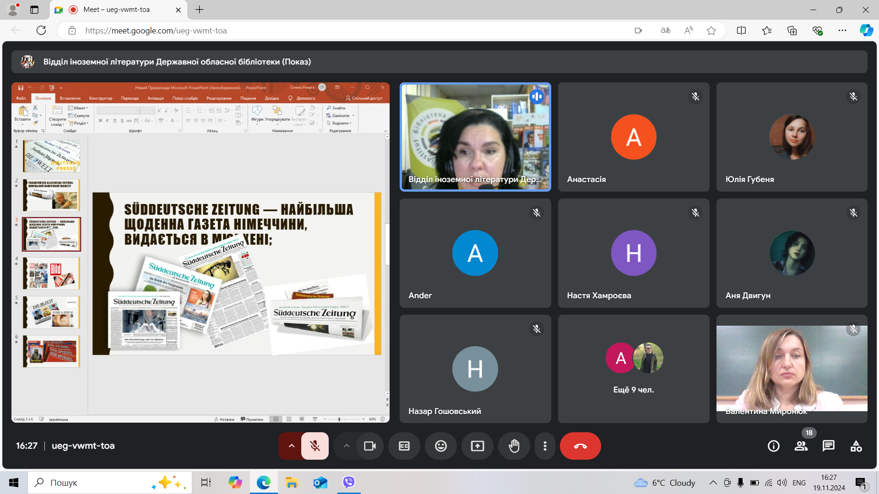Toggle closed captions button
Viewport: 879px width, 494px height.
(404, 446)
